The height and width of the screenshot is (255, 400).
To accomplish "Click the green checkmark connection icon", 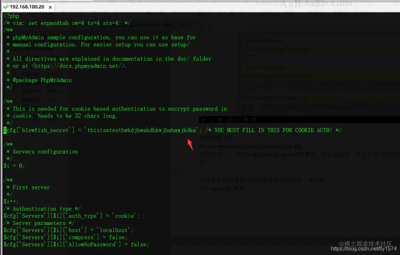I will coord(6,7).
